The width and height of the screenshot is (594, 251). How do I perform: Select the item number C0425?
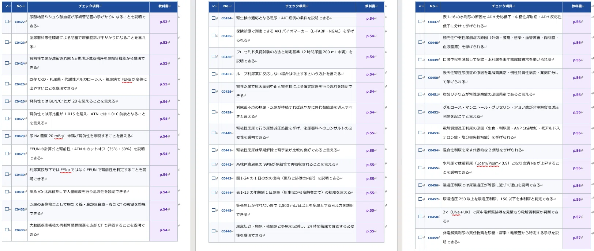pos(19,84)
